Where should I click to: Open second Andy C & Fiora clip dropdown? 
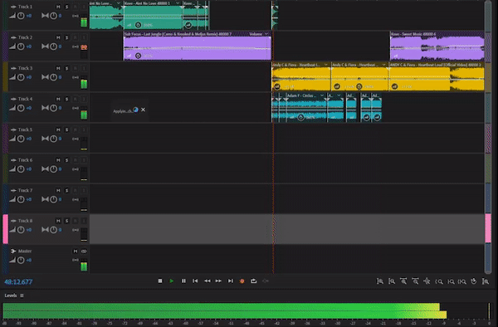click(x=383, y=65)
